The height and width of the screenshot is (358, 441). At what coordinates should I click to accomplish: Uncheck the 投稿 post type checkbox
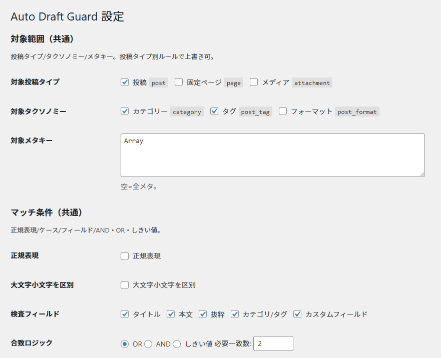pyautogui.click(x=125, y=82)
